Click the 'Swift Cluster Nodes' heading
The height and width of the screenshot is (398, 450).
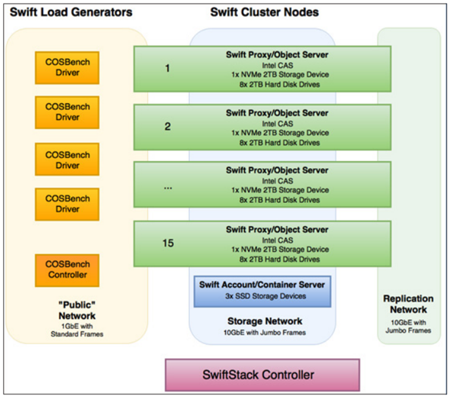pyautogui.click(x=264, y=12)
